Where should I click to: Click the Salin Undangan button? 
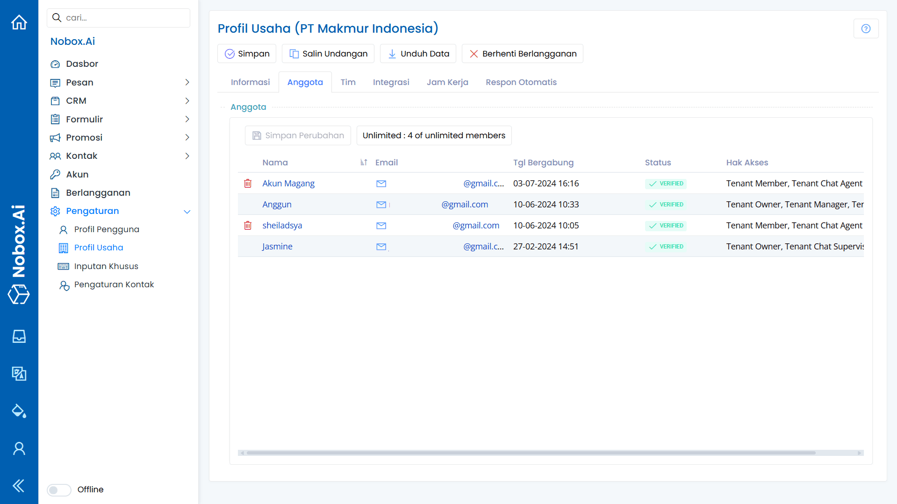pyautogui.click(x=328, y=53)
